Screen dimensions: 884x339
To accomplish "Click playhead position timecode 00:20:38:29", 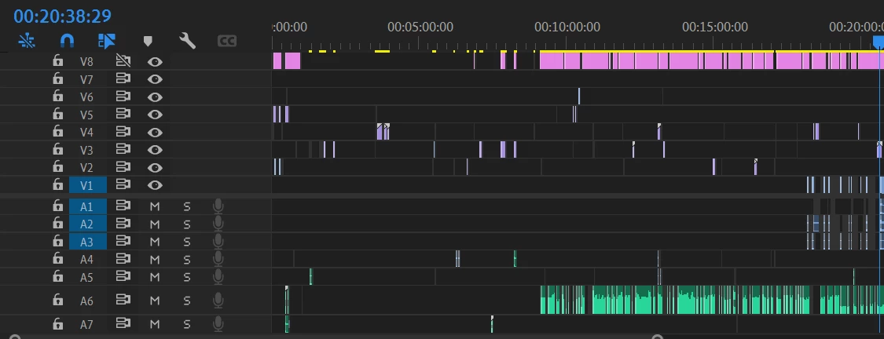I will (63, 16).
